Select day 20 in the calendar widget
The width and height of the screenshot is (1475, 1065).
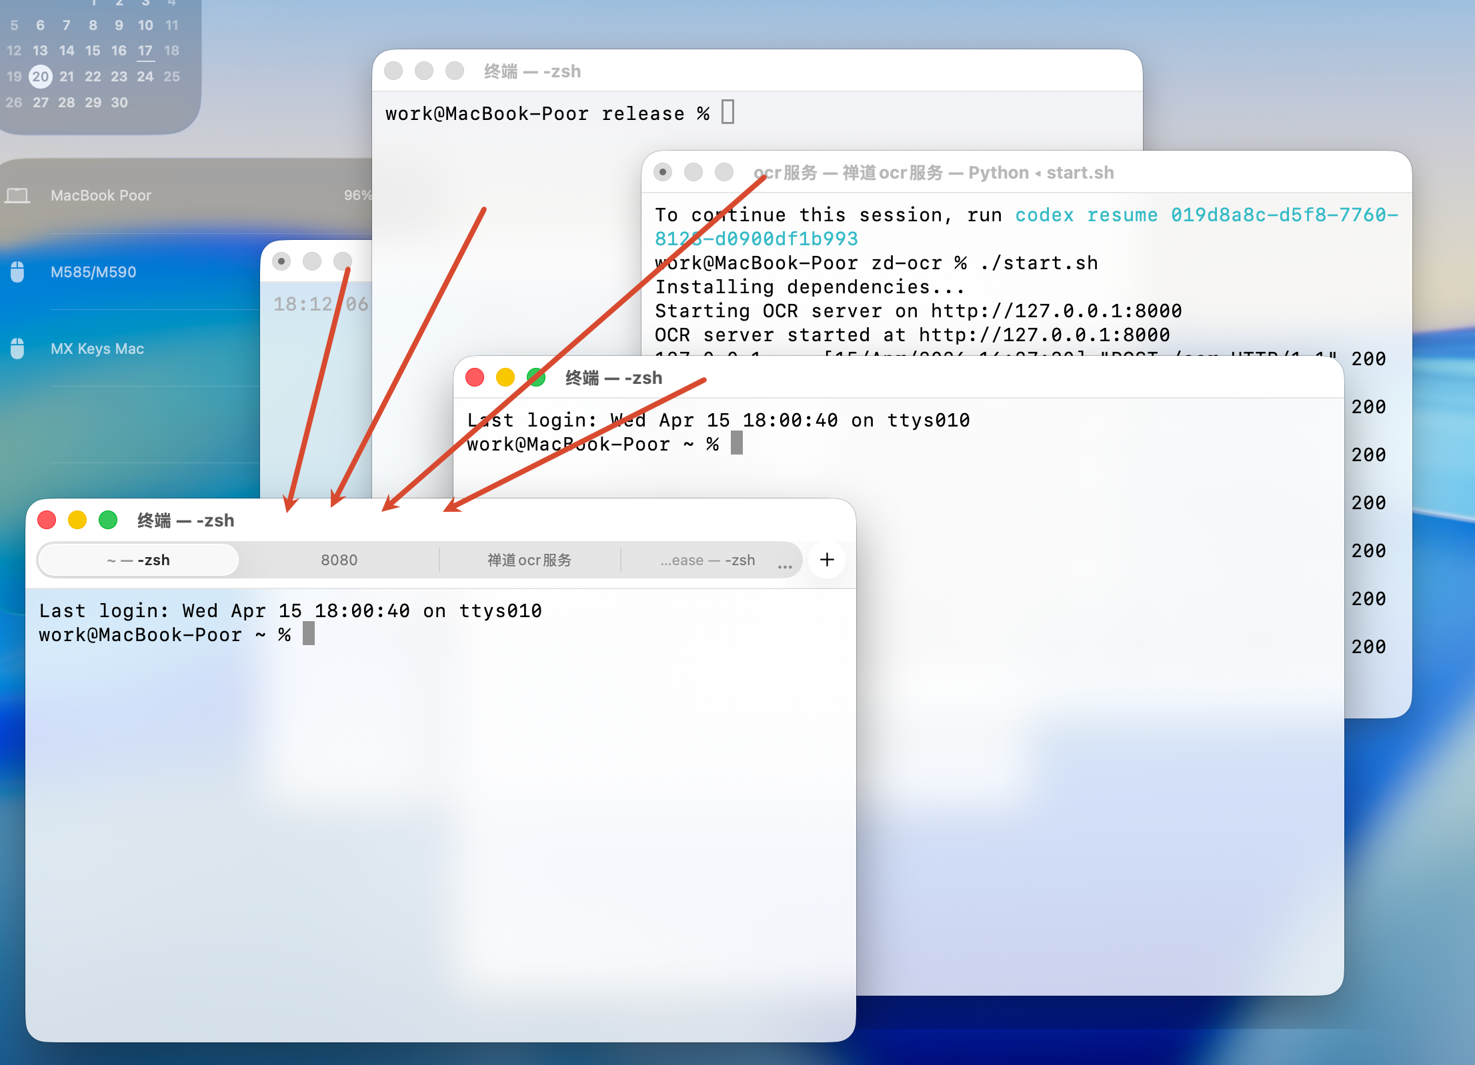click(41, 77)
